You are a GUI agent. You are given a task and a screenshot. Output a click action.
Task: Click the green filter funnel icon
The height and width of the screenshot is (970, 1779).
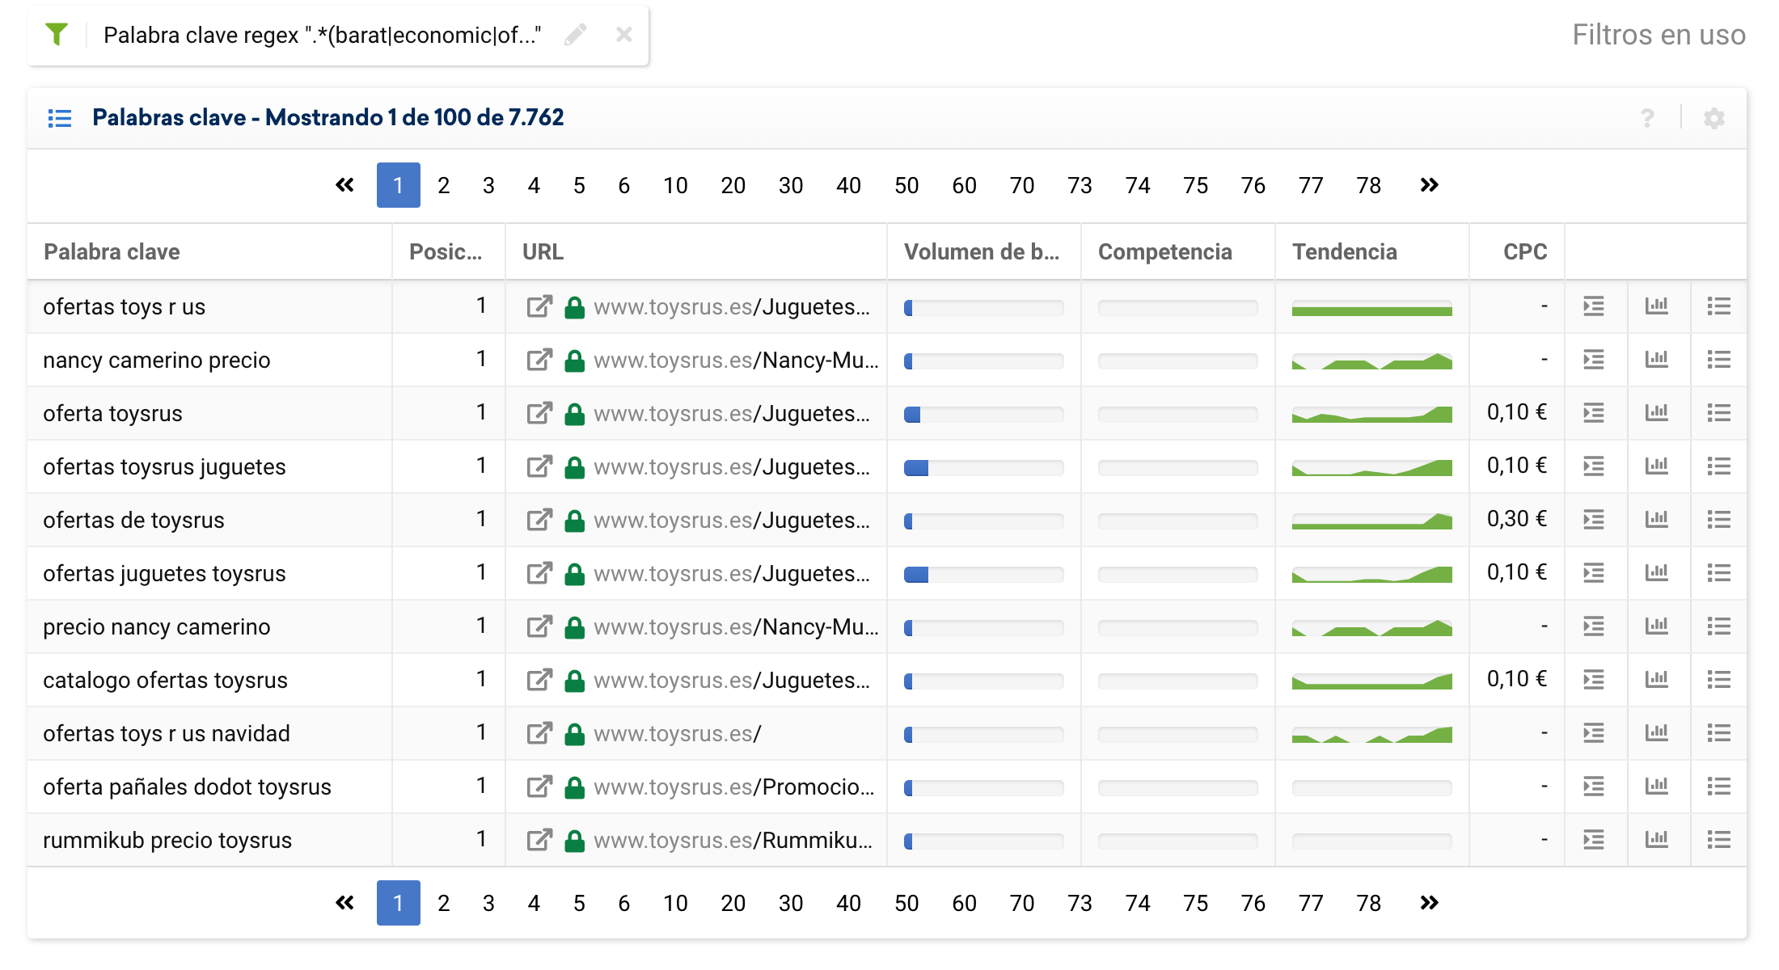tap(57, 35)
